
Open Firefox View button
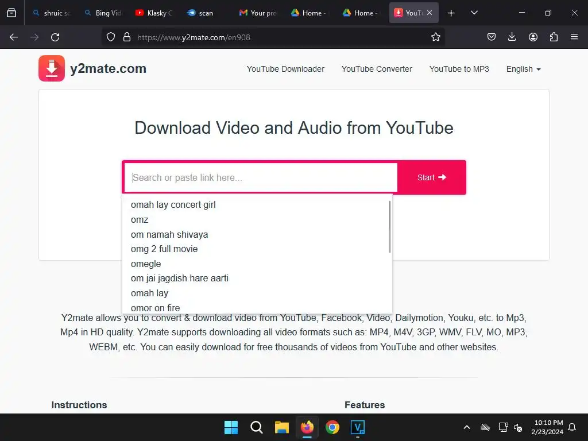pyautogui.click(x=11, y=13)
